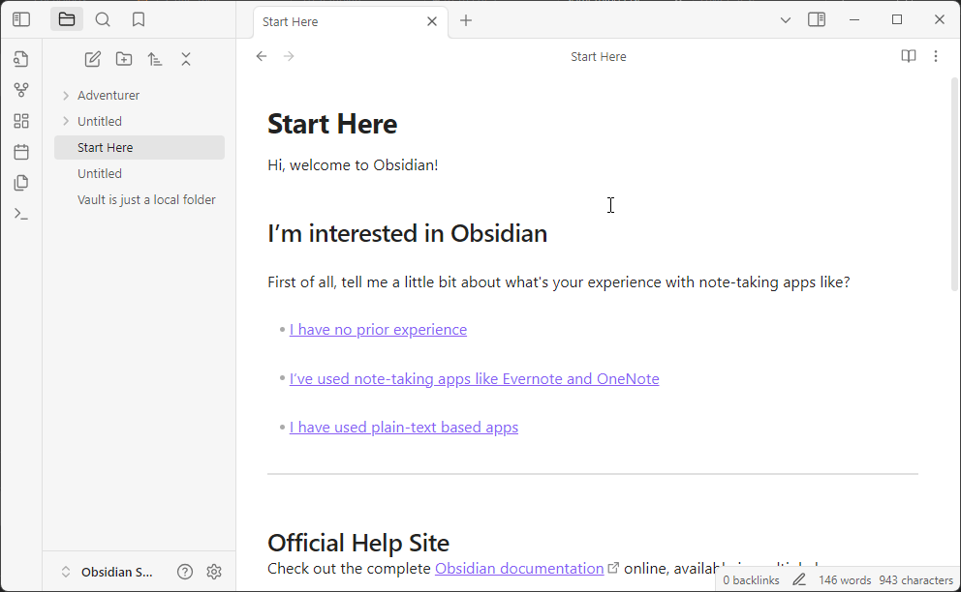Image resolution: width=961 pixels, height=592 pixels.
Task: Click 146 words in status bar
Action: pos(845,580)
